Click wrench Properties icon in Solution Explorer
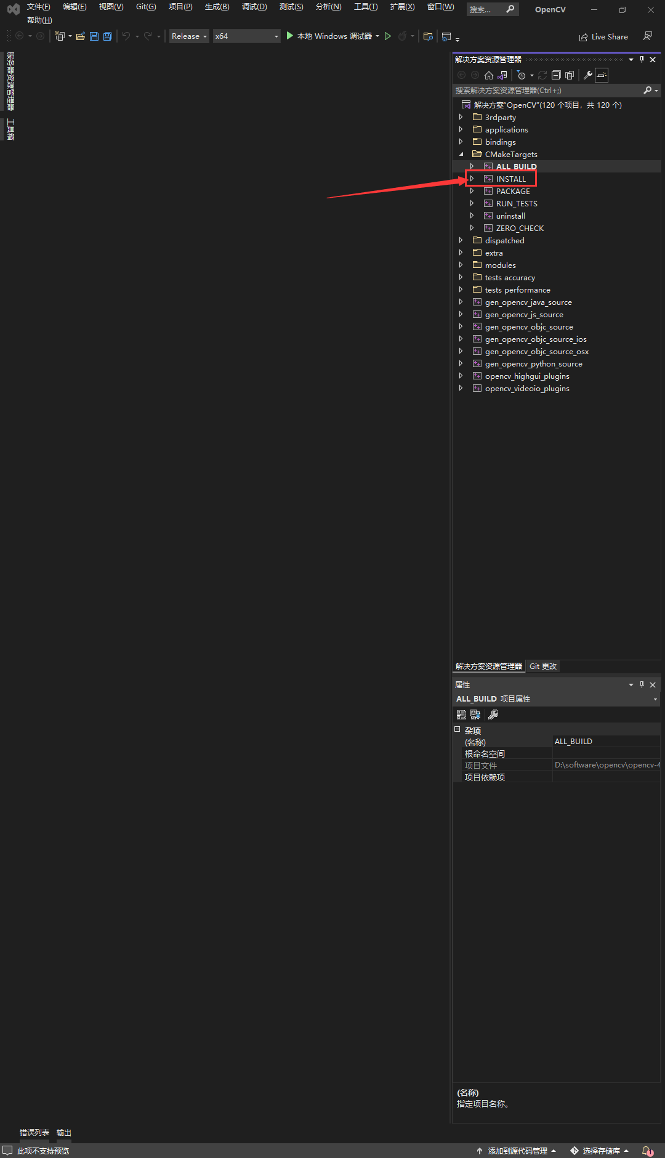Screen dimensions: 665x1158 pos(588,75)
